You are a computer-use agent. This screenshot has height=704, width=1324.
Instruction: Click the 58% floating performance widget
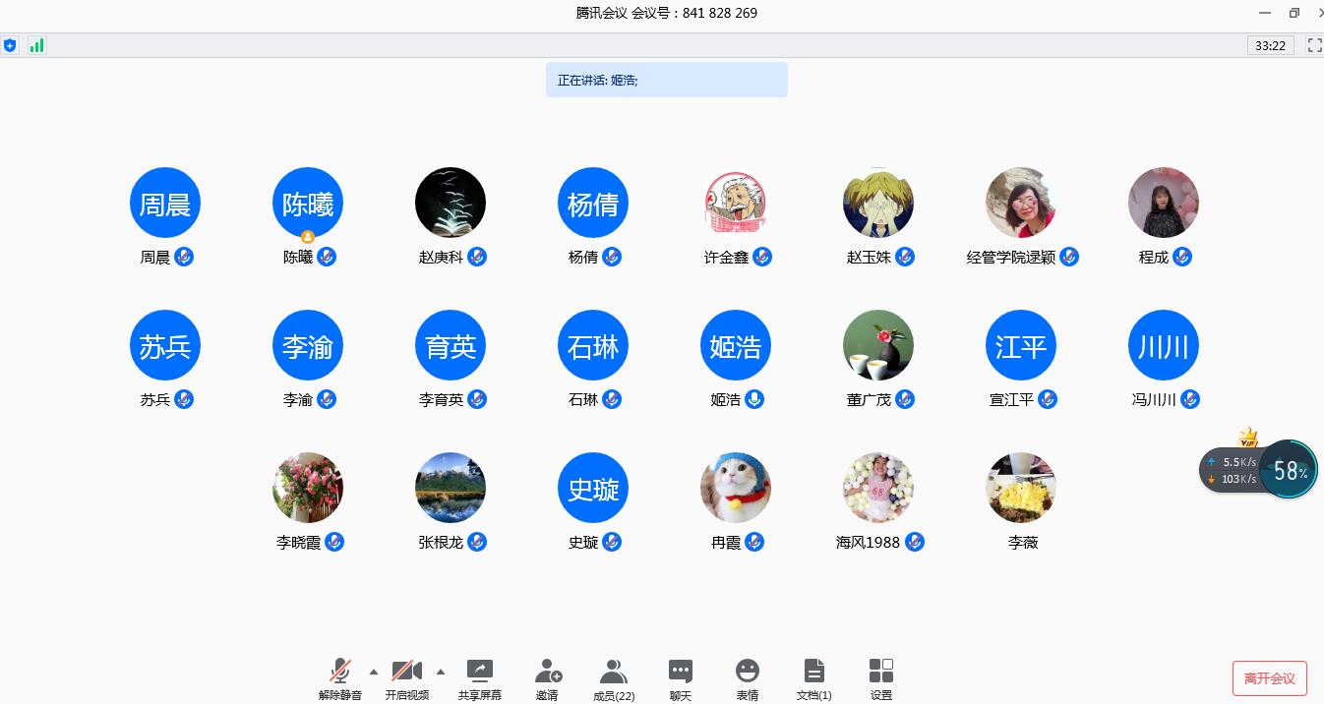tap(1289, 470)
